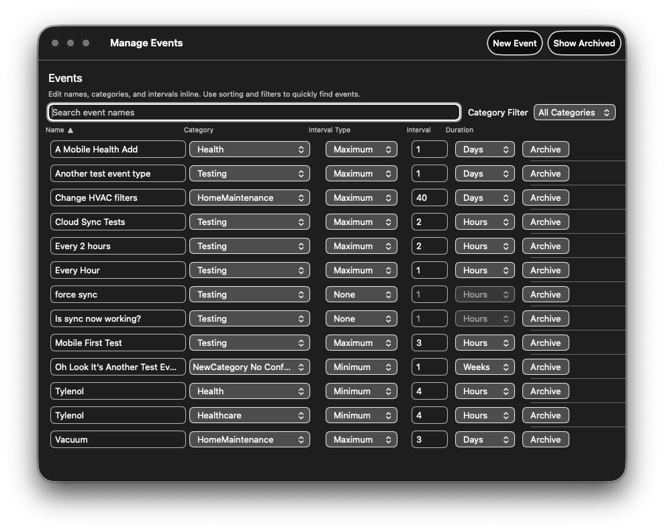664x532 pixels.
Task: Select the interval value for "Change HVAC filters"
Action: coord(429,197)
